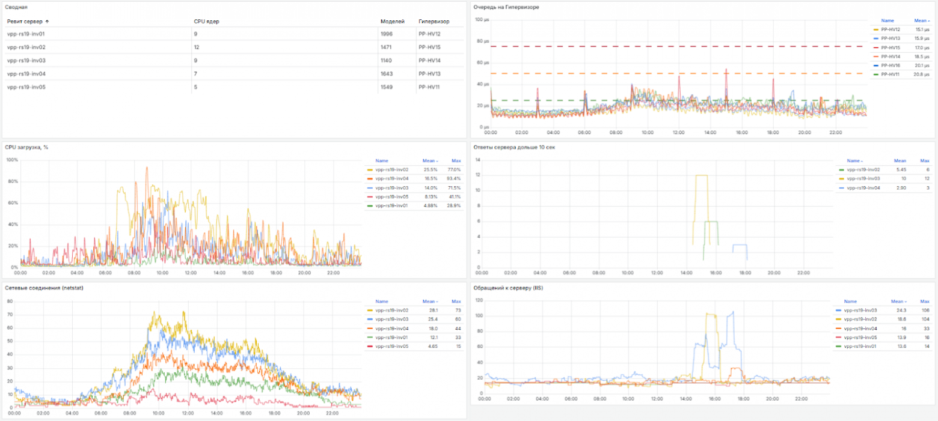Viewport: 938px width, 421px height.
Task: Click the sort arrow beside Ревит сервер header
Action: [x=48, y=22]
